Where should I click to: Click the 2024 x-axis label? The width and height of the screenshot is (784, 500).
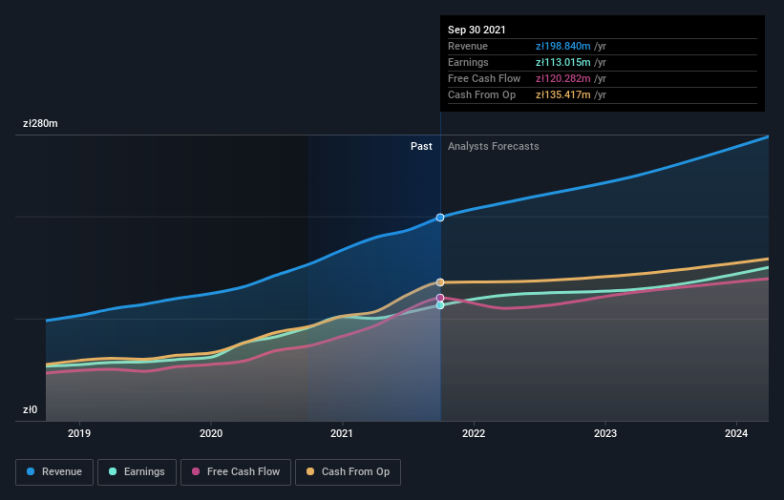coord(736,433)
